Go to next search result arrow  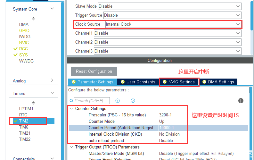coord(133,101)
